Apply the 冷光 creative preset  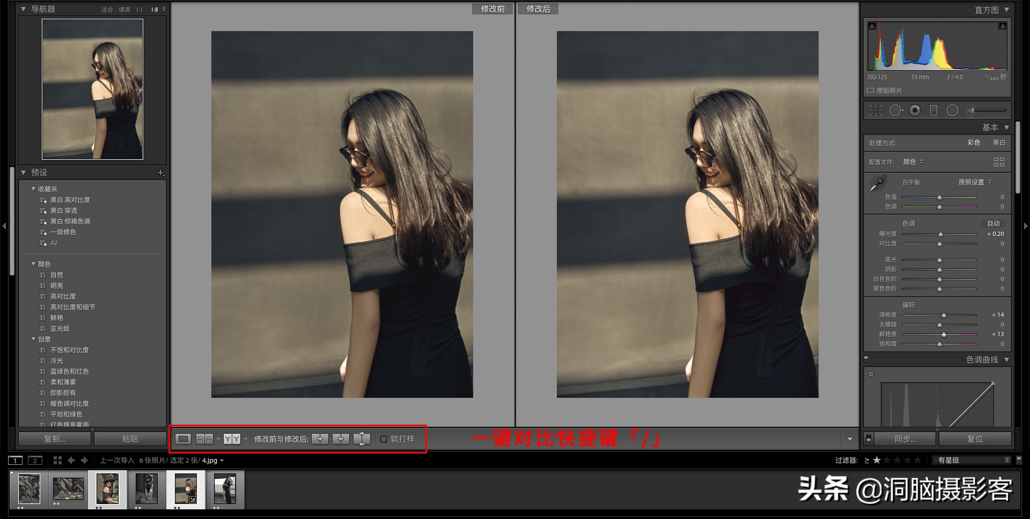(57, 361)
